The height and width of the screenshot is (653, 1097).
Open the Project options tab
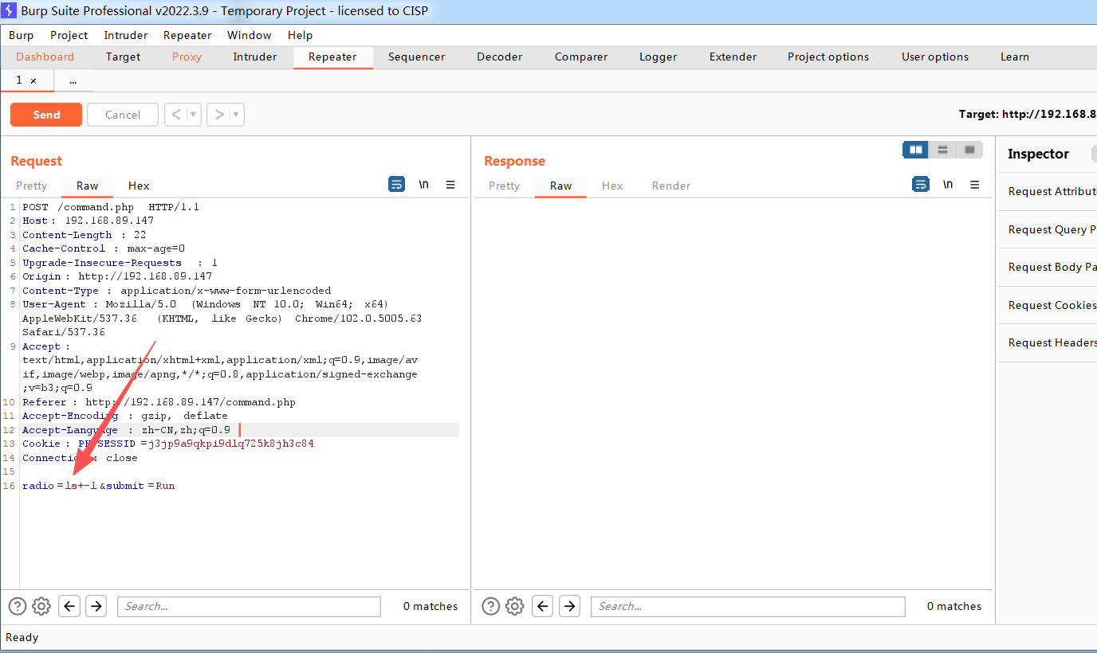(x=828, y=57)
